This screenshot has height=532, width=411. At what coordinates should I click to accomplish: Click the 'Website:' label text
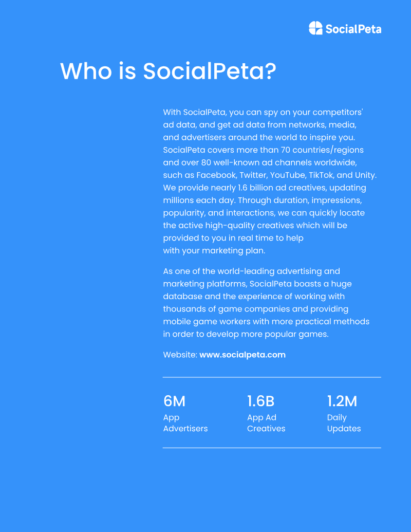(180, 355)
